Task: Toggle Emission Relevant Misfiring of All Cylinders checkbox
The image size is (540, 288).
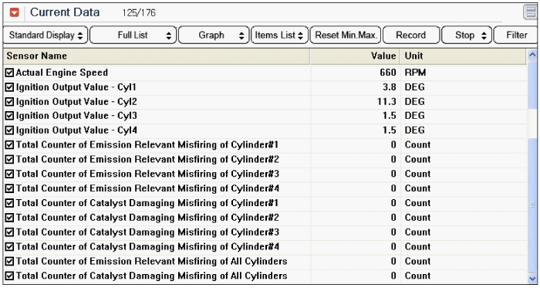Action: [9, 261]
